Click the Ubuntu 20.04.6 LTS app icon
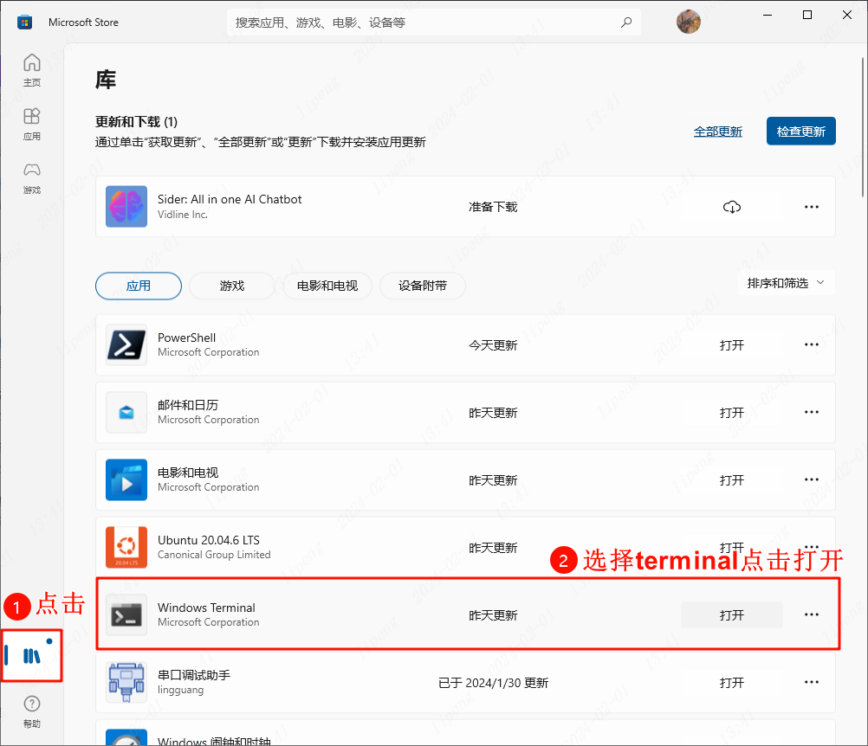This screenshot has width=868, height=746. click(x=126, y=547)
